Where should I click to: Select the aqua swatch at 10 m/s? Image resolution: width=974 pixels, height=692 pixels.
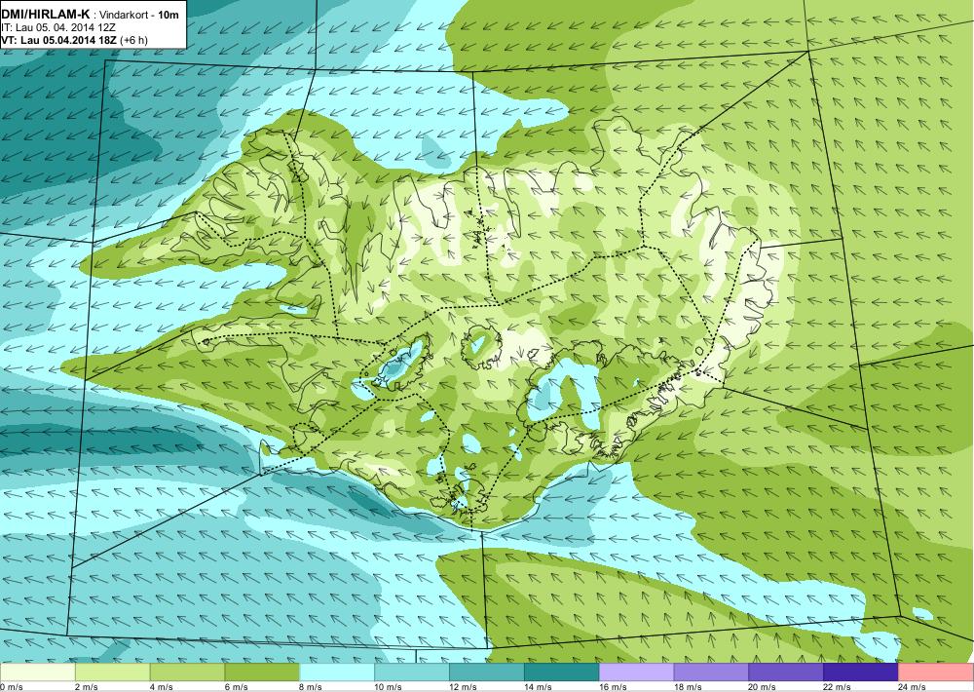point(412,673)
